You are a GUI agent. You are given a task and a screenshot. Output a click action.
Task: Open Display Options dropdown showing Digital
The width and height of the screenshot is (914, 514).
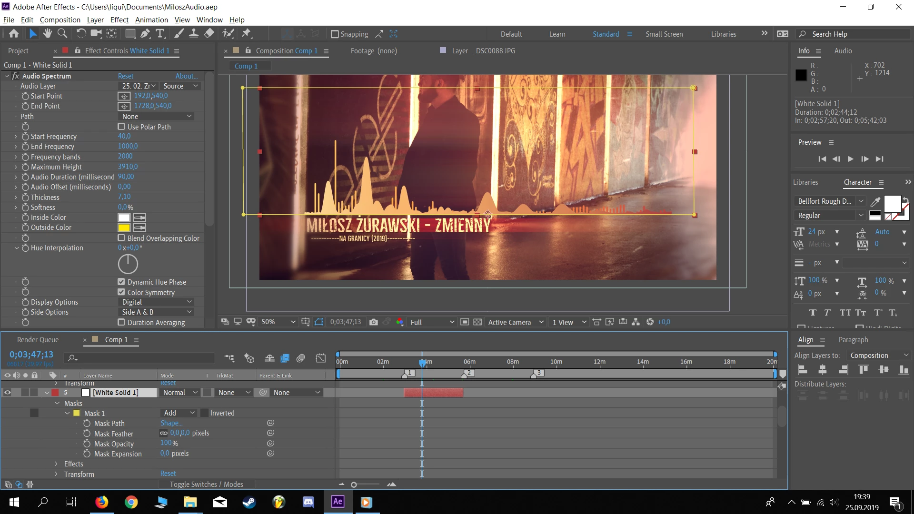(x=157, y=302)
